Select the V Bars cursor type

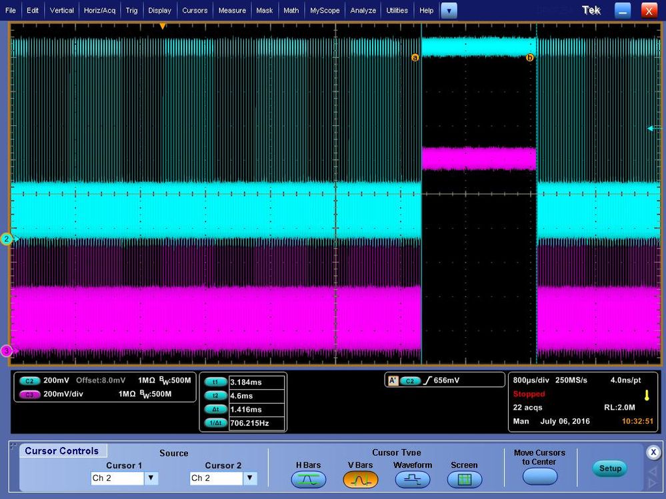[x=360, y=480]
